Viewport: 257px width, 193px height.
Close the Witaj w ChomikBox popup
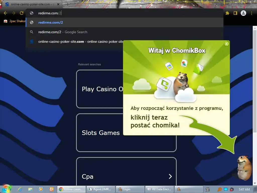pyautogui.click(x=226, y=44)
